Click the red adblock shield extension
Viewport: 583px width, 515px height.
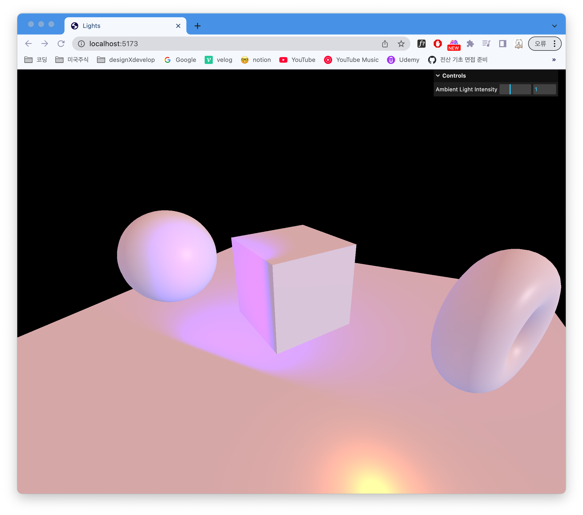coord(438,44)
